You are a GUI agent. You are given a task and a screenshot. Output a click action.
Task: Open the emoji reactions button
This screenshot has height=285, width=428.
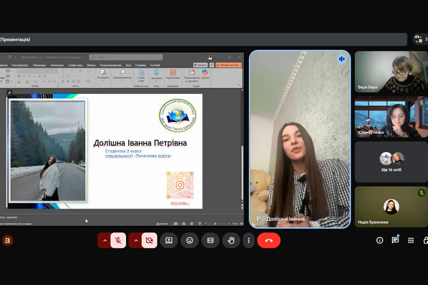(189, 240)
